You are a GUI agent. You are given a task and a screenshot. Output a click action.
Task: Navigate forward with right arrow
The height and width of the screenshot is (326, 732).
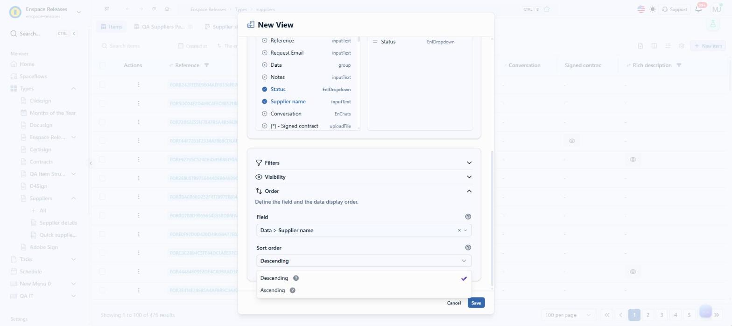tap(141, 9)
